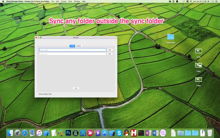Focus the target path input field
The height and width of the screenshot is (138, 220).
(x=73, y=54)
